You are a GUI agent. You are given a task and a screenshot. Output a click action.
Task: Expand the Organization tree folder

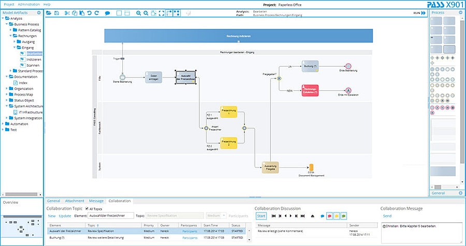point(7,88)
